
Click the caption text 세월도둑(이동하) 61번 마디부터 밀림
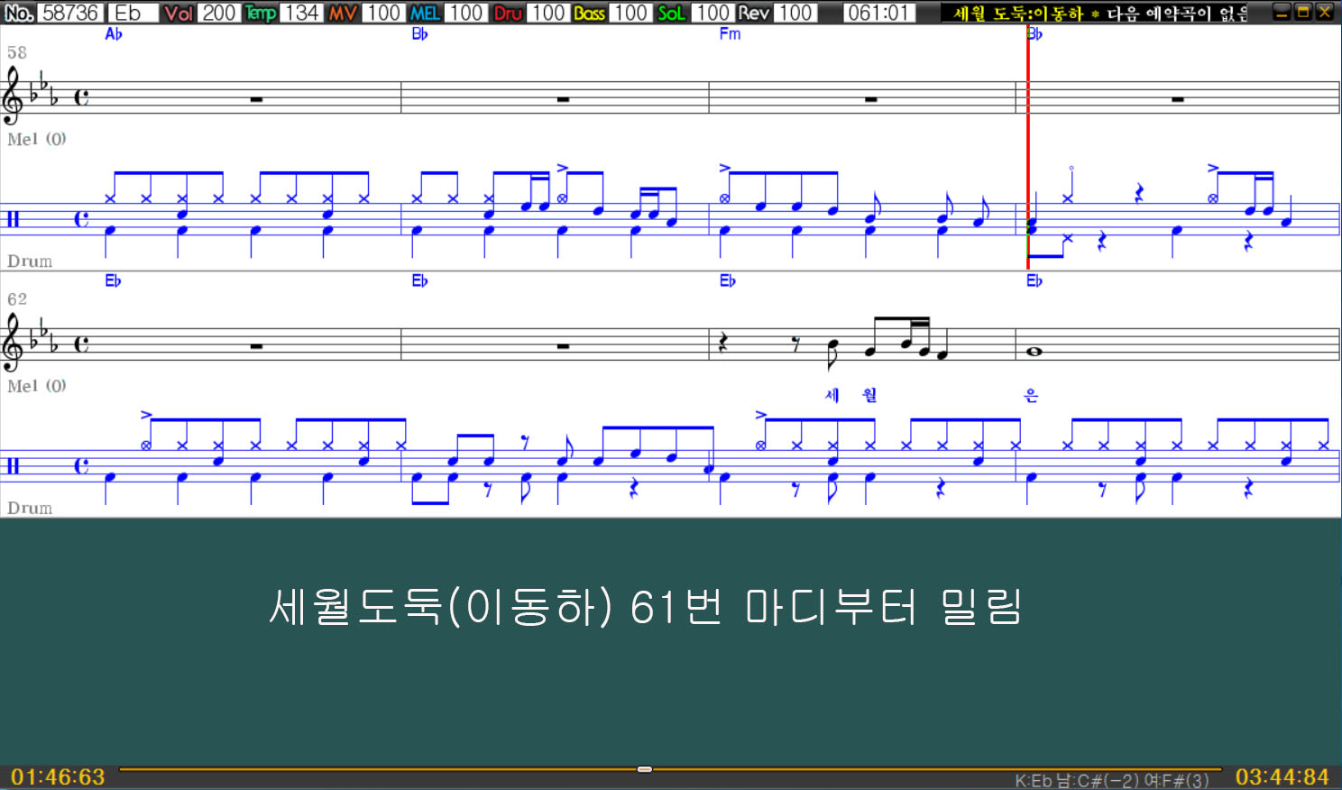tap(646, 607)
